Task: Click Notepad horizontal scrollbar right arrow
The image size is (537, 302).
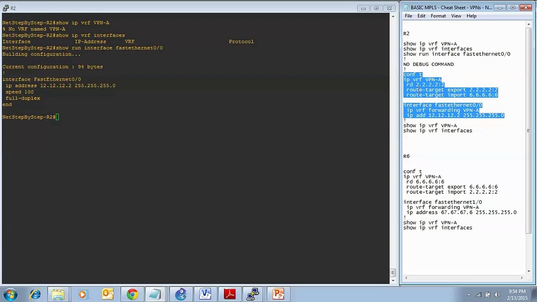Action: coord(521,278)
